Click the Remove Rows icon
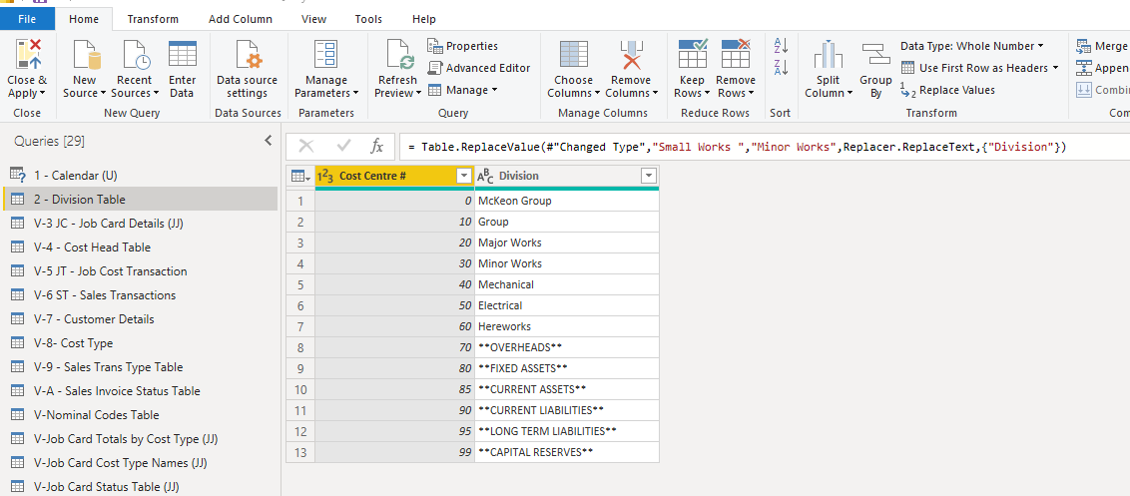 coord(736,55)
